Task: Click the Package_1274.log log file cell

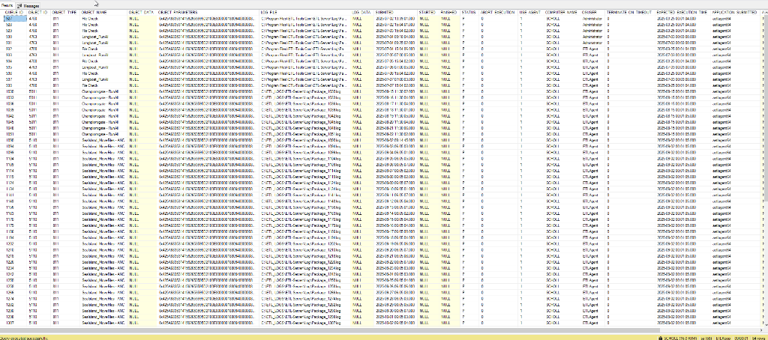Action: 305,298
